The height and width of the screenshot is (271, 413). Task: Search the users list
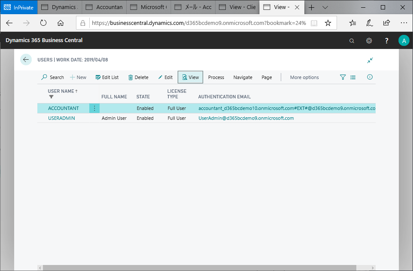click(x=52, y=77)
